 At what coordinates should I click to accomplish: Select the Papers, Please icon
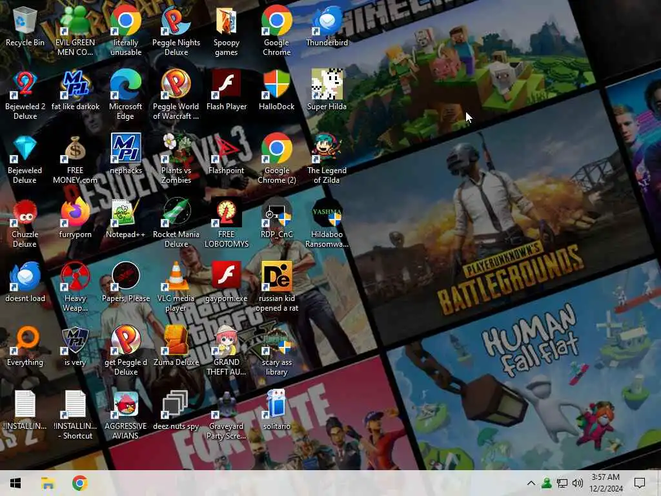click(126, 276)
